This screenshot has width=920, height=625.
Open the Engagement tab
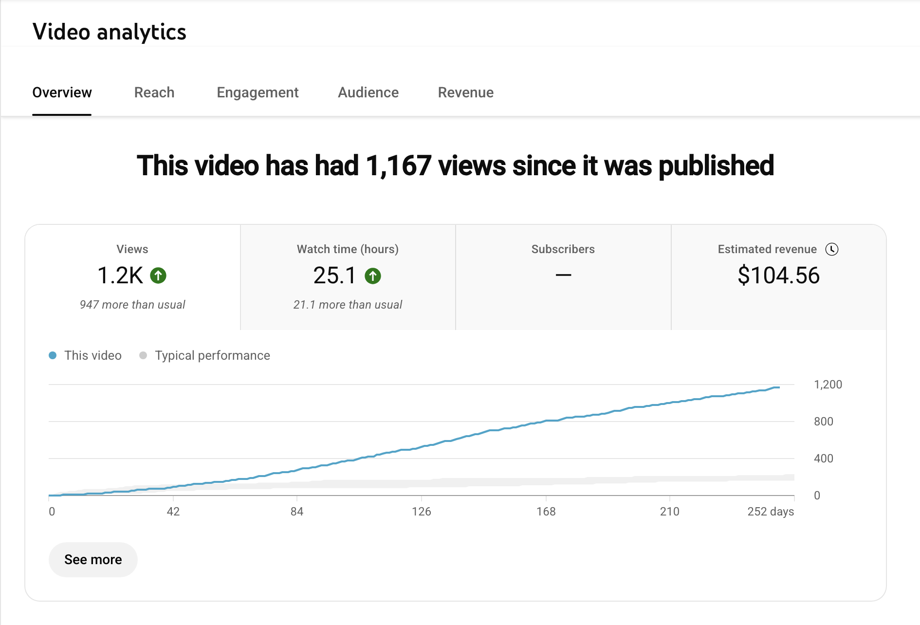pos(258,92)
